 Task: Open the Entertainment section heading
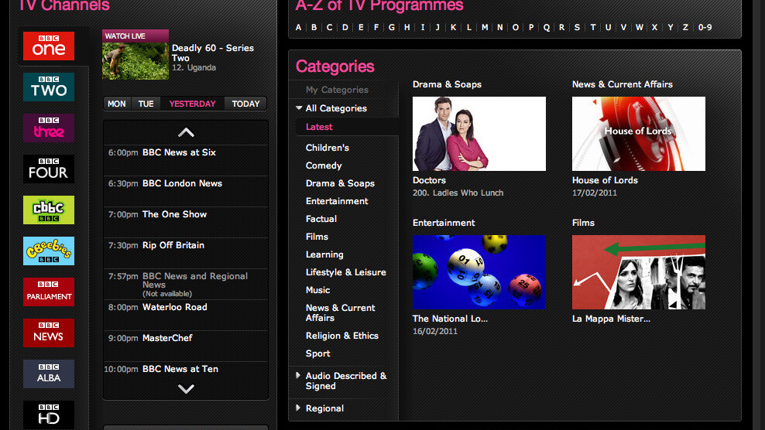pos(444,223)
